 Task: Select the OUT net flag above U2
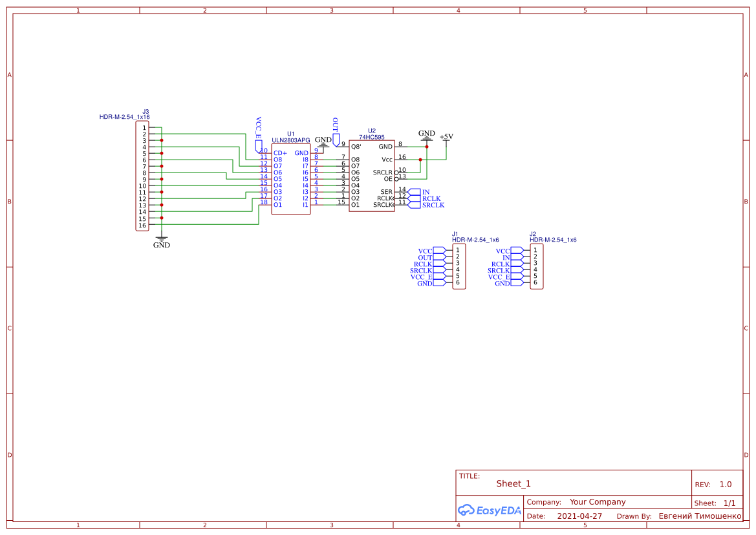tap(336, 131)
